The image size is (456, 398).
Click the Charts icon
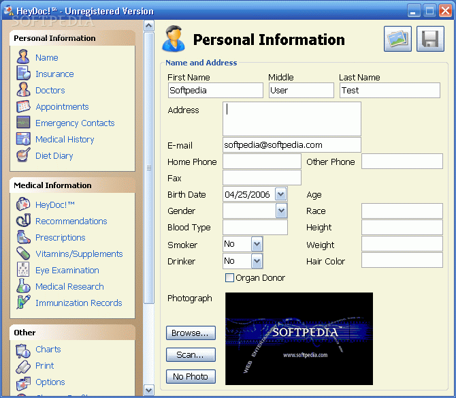23,351
